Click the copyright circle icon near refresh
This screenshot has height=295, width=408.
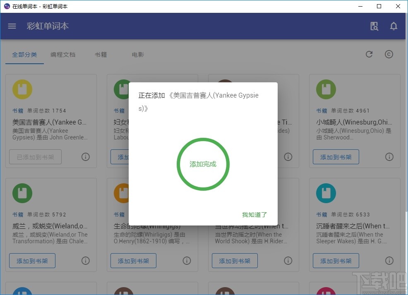[389, 54]
